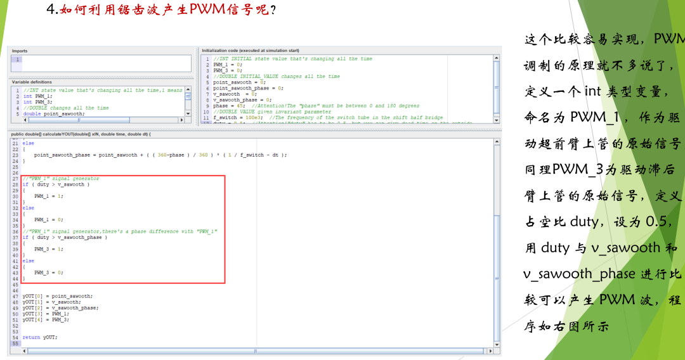
Task: Click the main editor horizontal scrollbar
Action: (254, 350)
